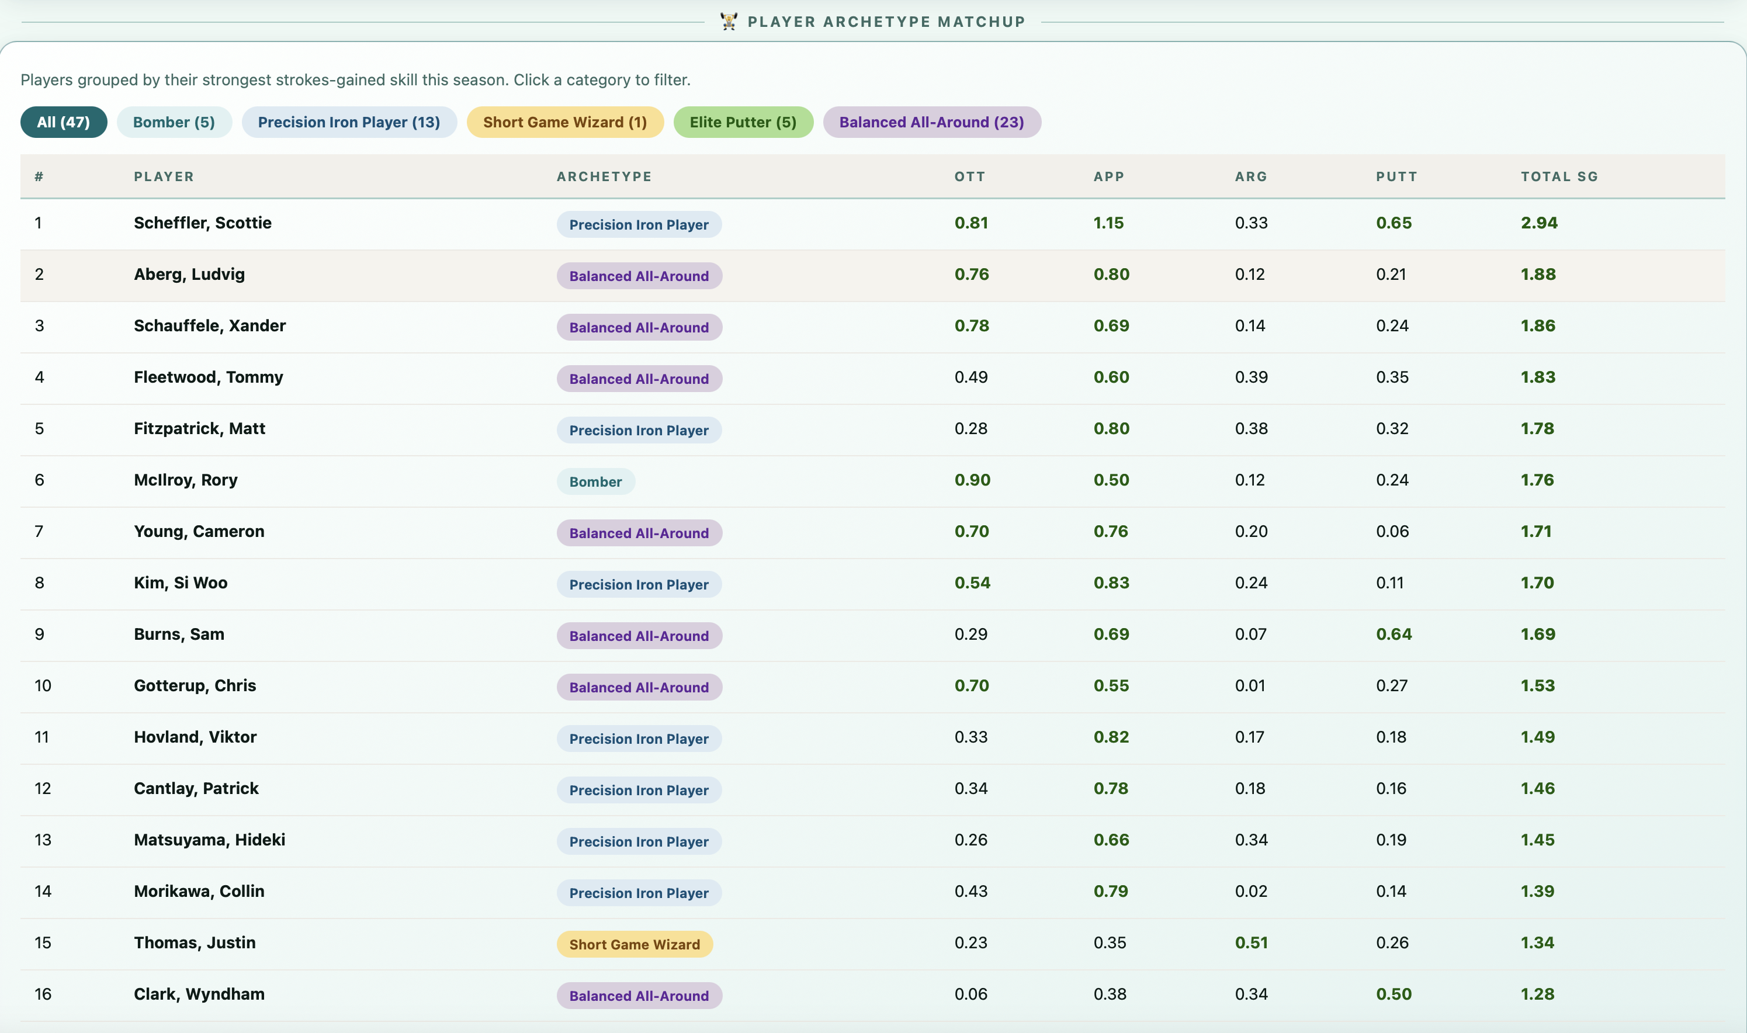Sort by the PUTT column header
1747x1033 pixels.
tap(1396, 177)
